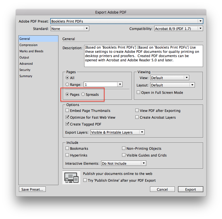The image size is (222, 219).
Task: Enable Visible Guides and Grids checkbox
Action: 124,155
